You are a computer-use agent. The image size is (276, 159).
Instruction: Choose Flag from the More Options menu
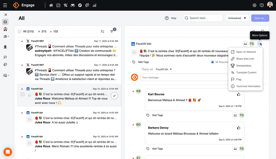(245, 79)
